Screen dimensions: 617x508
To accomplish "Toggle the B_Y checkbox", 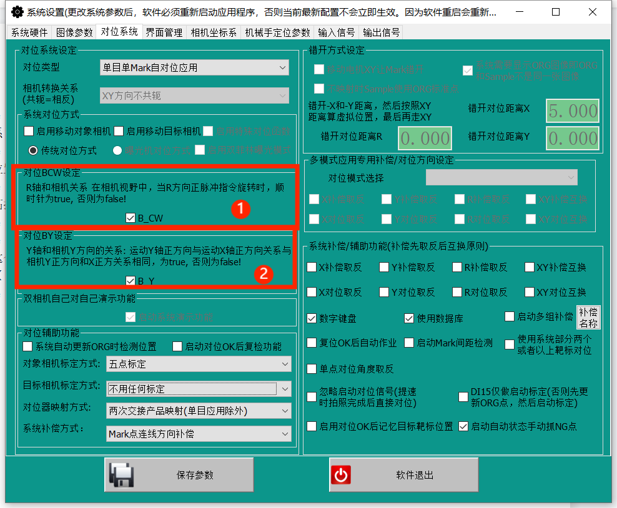I will click(x=131, y=281).
